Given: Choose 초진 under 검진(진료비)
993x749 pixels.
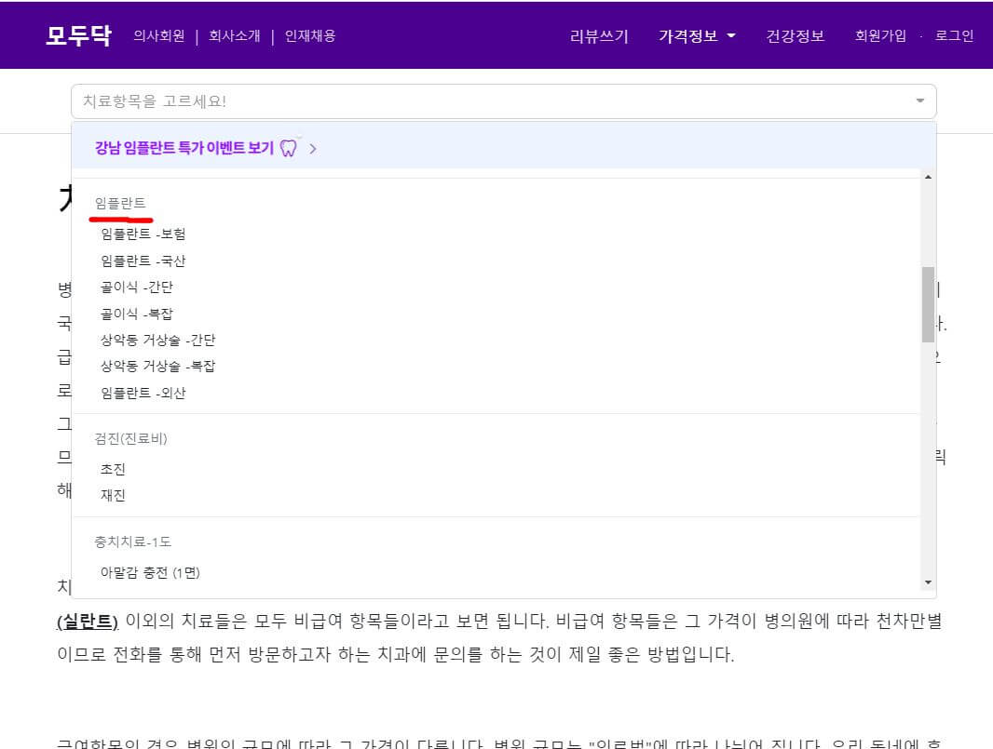Looking at the screenshot, I should pyautogui.click(x=113, y=469).
